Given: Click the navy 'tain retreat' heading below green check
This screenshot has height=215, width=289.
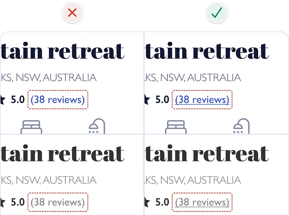Looking at the screenshot, I should [207, 51].
